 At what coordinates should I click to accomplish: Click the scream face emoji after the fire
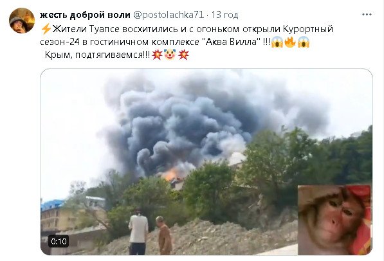304,42
